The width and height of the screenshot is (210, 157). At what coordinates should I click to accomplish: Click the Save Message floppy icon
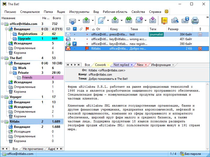(x=185, y=20)
